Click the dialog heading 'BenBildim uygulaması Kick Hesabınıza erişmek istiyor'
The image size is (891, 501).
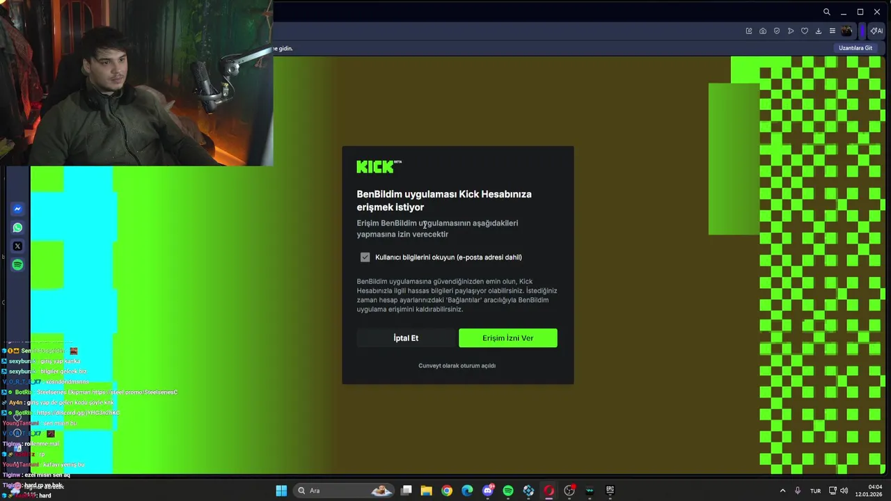pos(444,200)
